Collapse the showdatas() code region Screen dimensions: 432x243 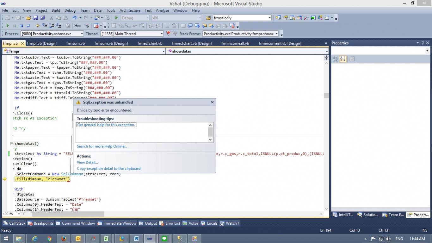[12, 144]
